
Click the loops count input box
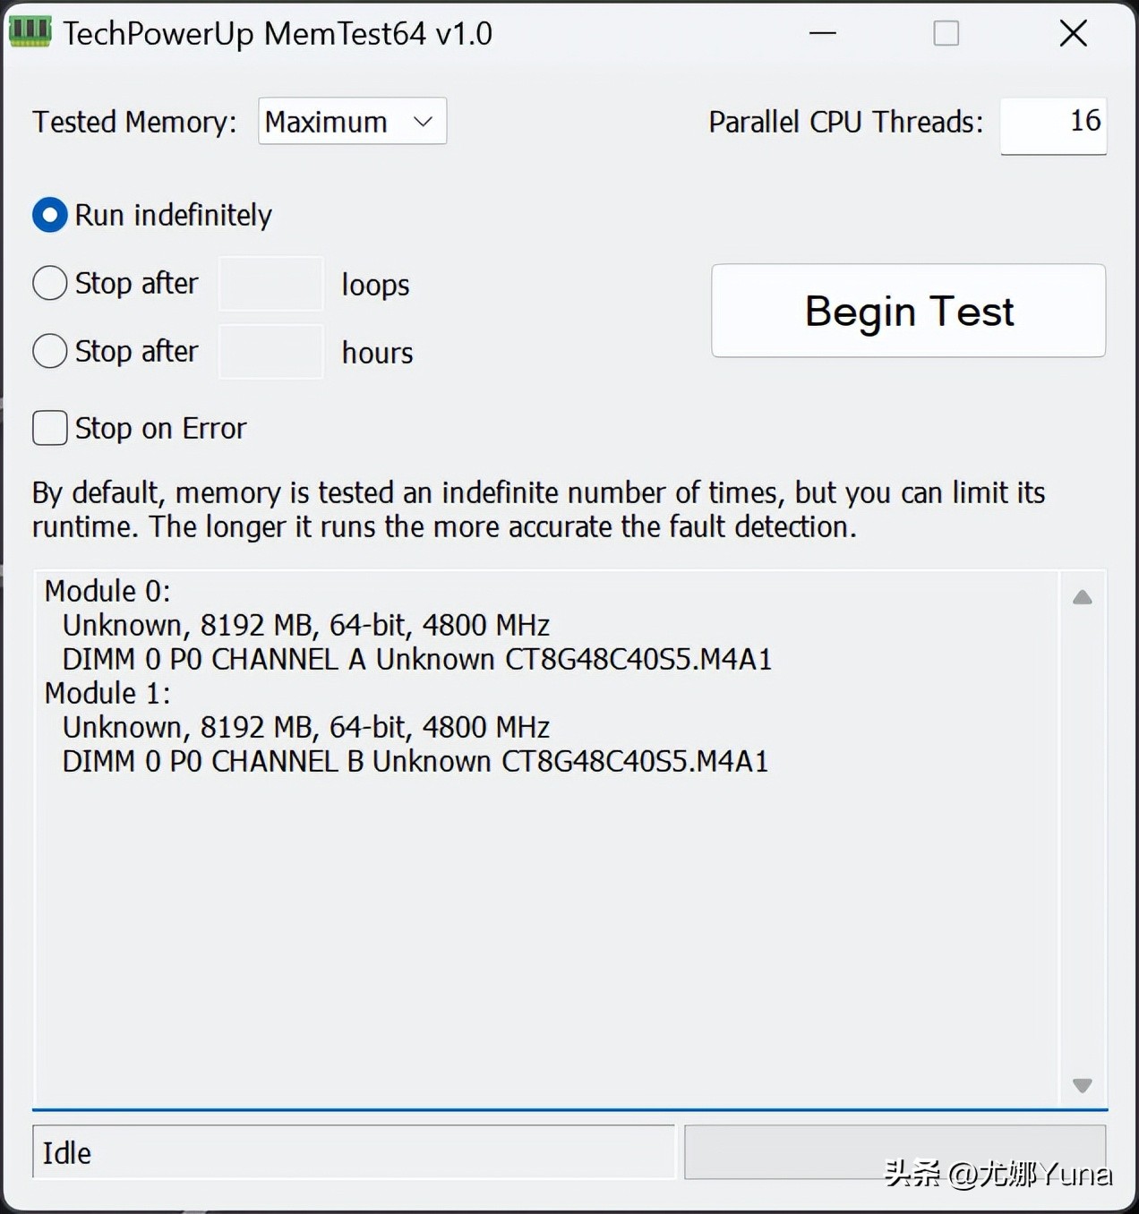[x=271, y=284]
